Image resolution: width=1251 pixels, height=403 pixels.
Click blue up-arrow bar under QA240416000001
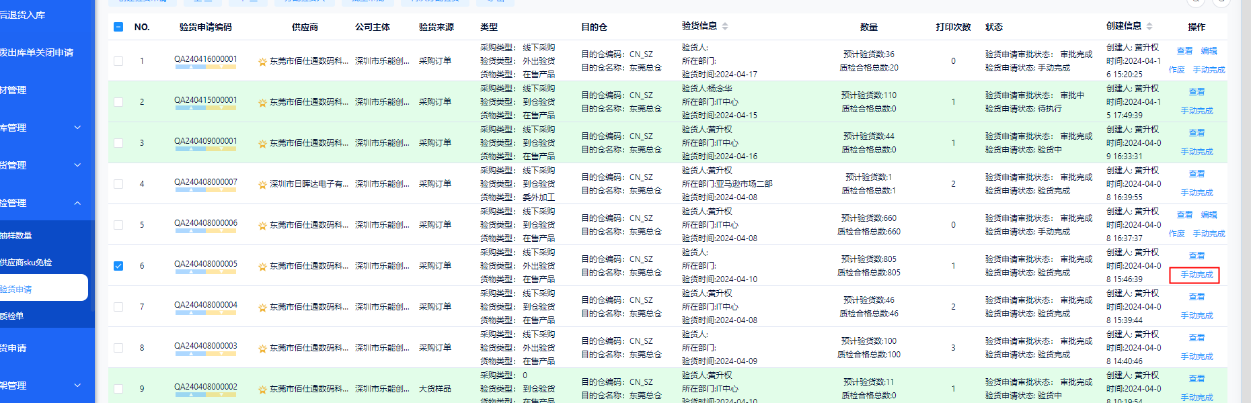coord(190,67)
